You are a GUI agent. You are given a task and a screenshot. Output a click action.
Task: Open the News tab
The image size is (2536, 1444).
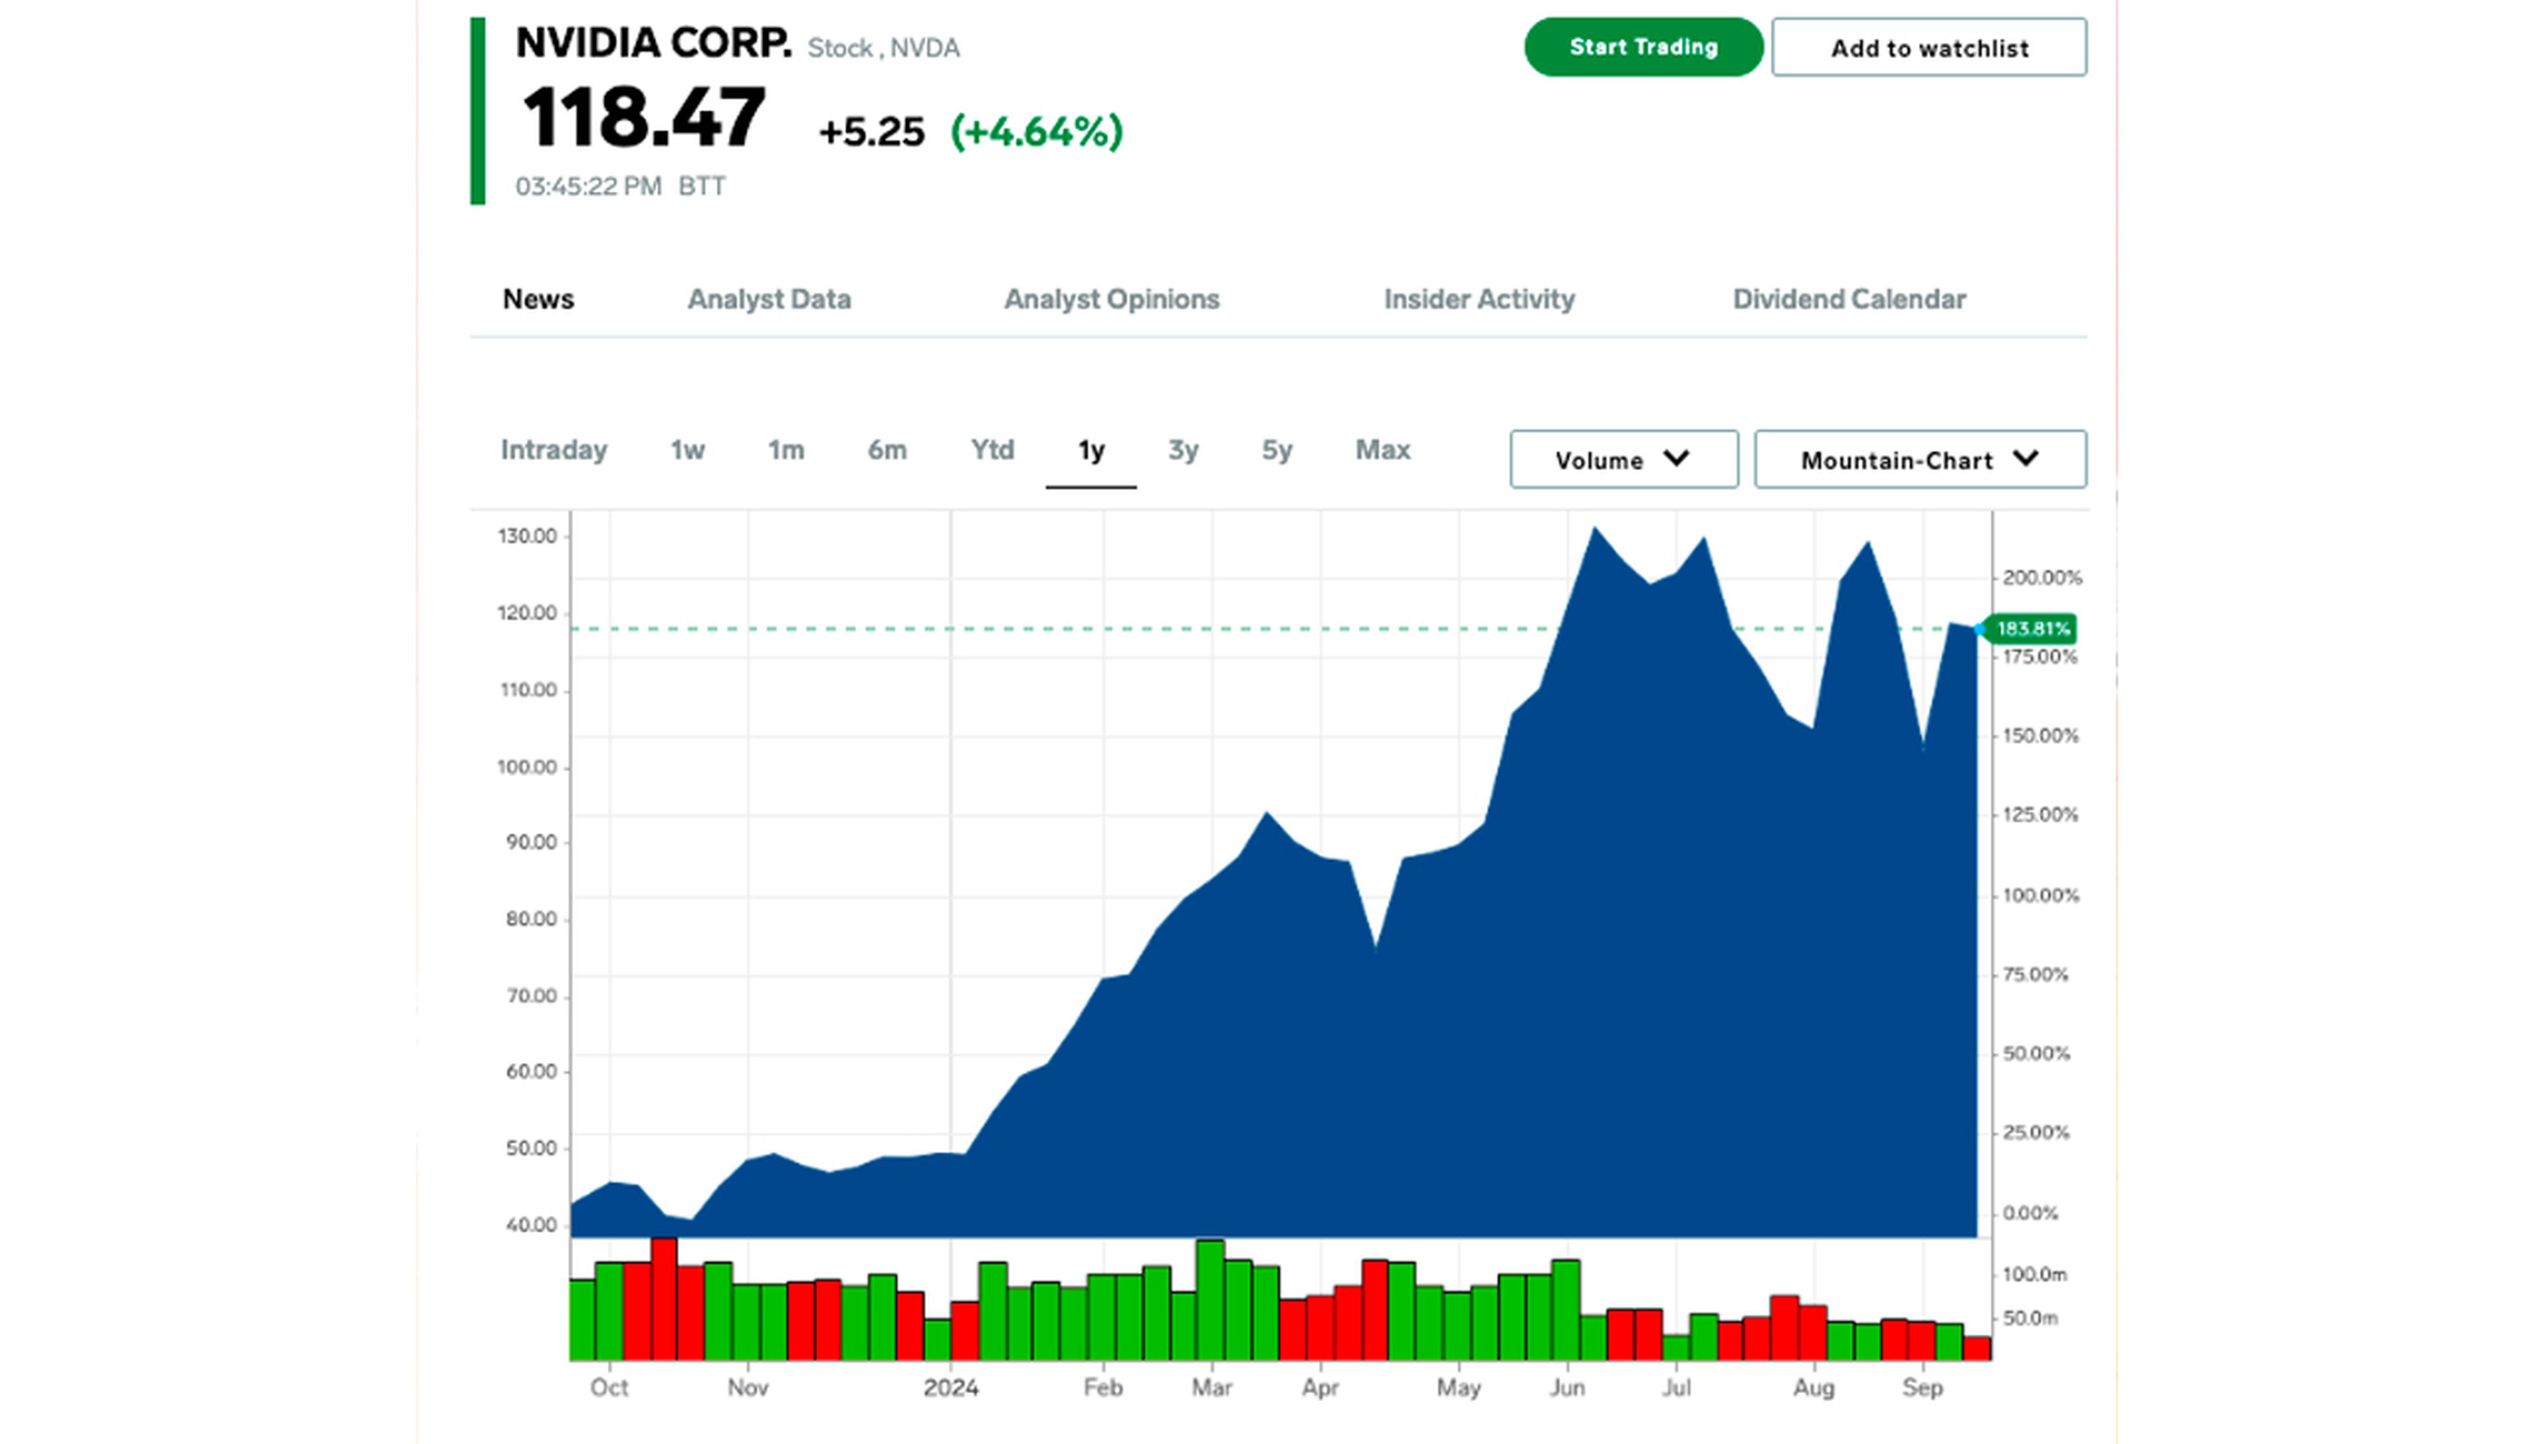pos(538,300)
